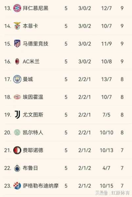132x197 pixels.
Task: Click the Bayern Munich club crest
Action: tap(17, 8)
